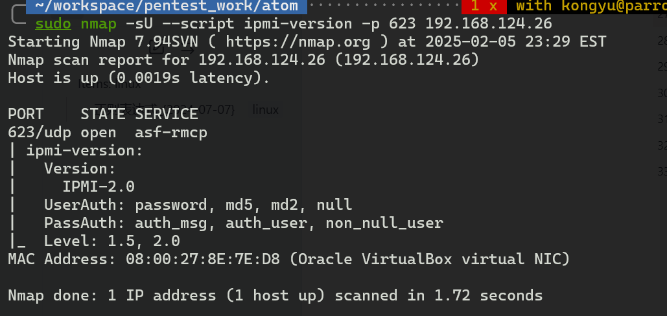
Task: Click the red '1 x' exit status segment
Action: (x=484, y=6)
